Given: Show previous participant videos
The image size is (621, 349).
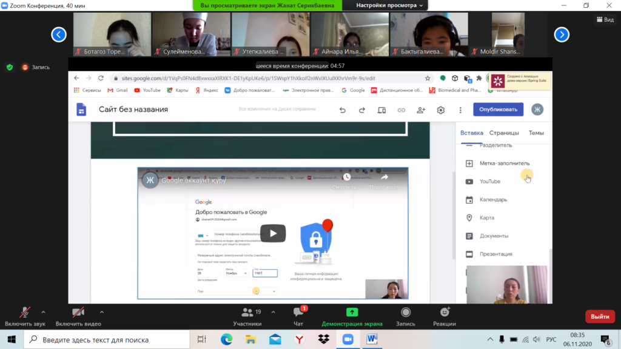Looking at the screenshot, I should click(x=59, y=35).
